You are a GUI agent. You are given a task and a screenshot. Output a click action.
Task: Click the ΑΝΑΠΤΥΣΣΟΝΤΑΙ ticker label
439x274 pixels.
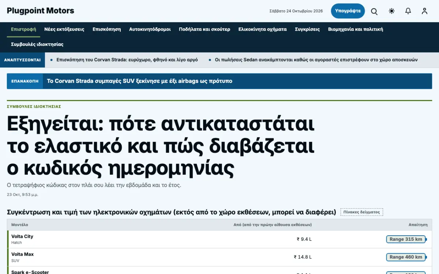[x=22, y=60]
